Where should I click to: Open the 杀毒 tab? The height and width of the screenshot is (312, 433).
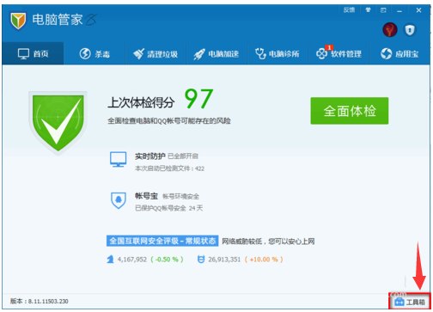pos(95,53)
